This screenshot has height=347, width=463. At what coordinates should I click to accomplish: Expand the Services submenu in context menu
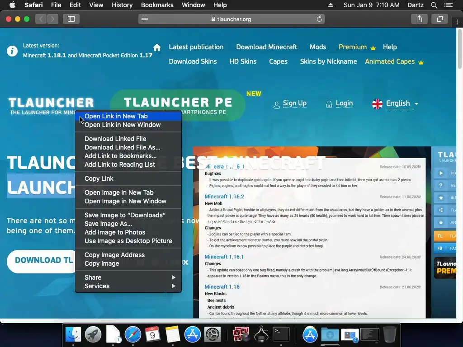click(128, 286)
